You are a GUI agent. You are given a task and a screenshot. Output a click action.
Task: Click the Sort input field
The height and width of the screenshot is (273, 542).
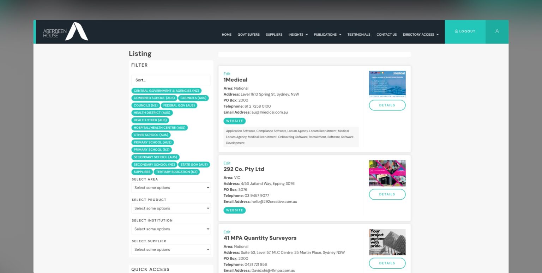[x=171, y=80]
